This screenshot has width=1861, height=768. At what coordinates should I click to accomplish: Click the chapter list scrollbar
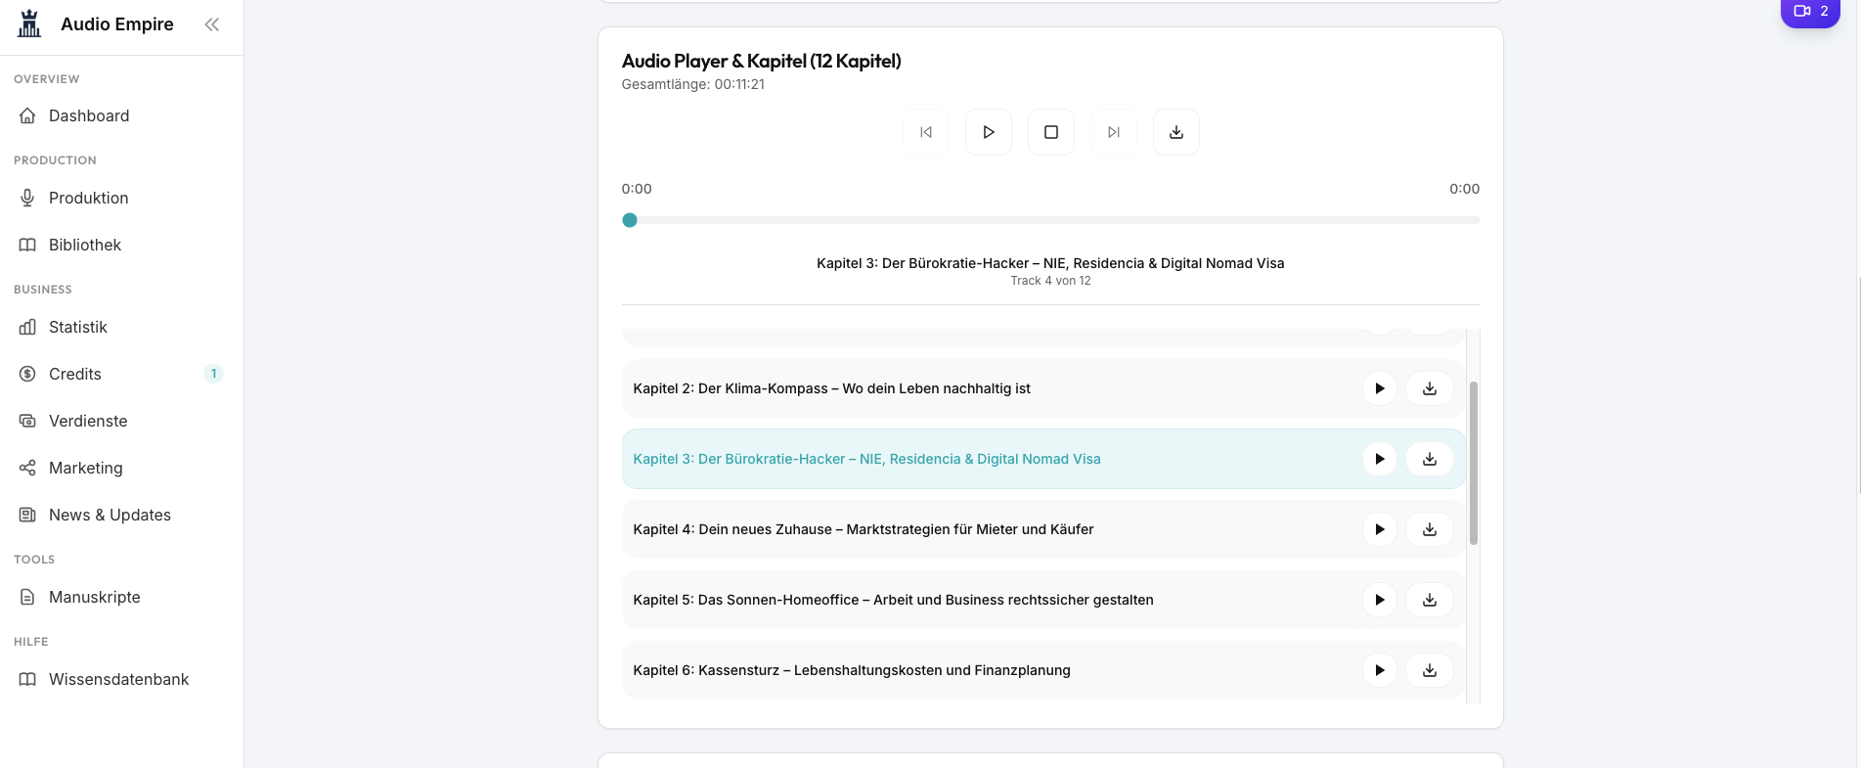point(1473,463)
